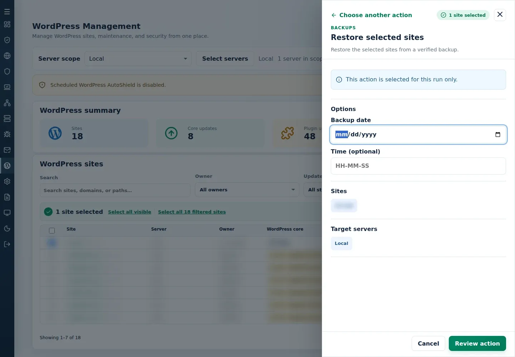Go back via Choose another action
515x357 pixels.
click(x=372, y=15)
